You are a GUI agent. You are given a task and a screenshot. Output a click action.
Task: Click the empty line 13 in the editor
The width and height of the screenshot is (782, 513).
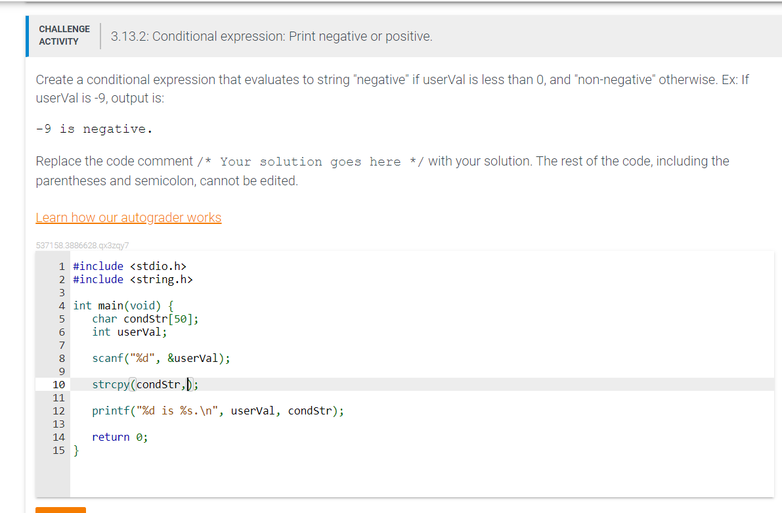(x=131, y=424)
